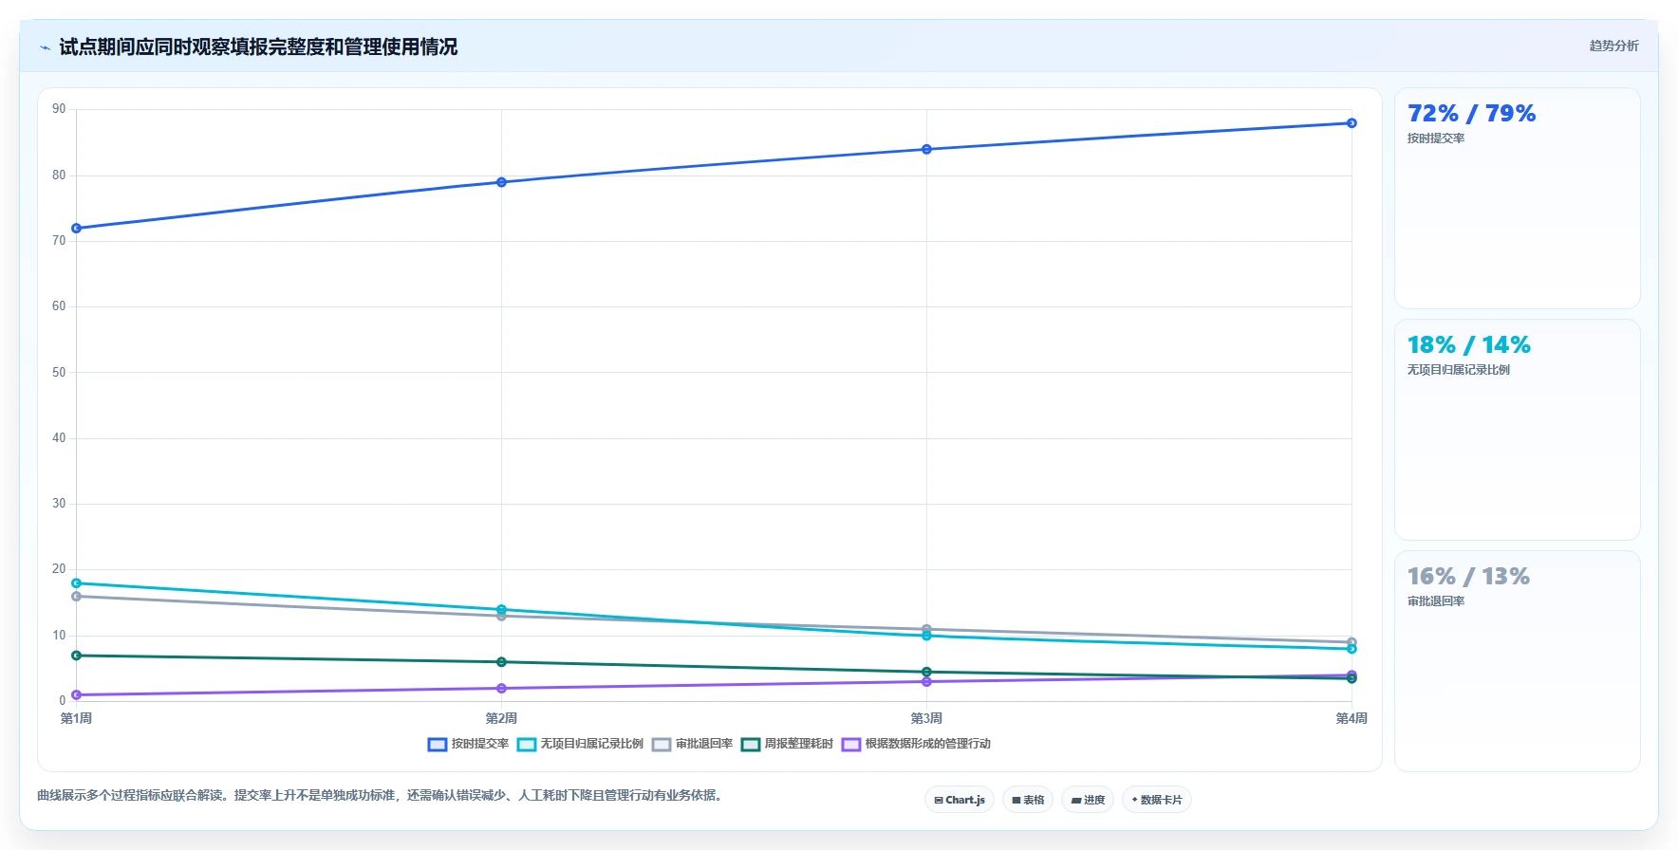Click 按时提交率 data point at 第1周
This screenshot has width=1678, height=850.
point(77,229)
